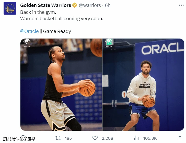Click the 185 retweet count
Viewport: 186px width, 143px height.
pyautogui.click(x=68, y=138)
